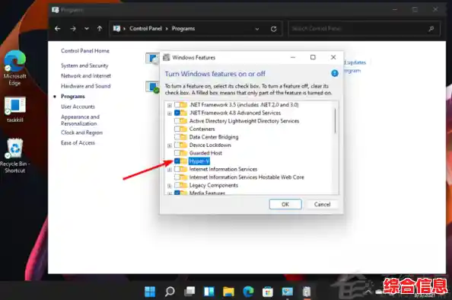The height and width of the screenshot is (300, 452).
Task: Check .NET Framework 3.5 checkbox
Action: pyautogui.click(x=177, y=105)
